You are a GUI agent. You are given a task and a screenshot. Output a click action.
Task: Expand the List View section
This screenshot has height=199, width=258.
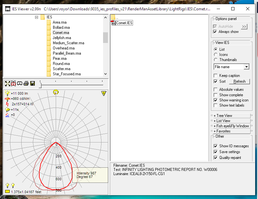(232, 121)
